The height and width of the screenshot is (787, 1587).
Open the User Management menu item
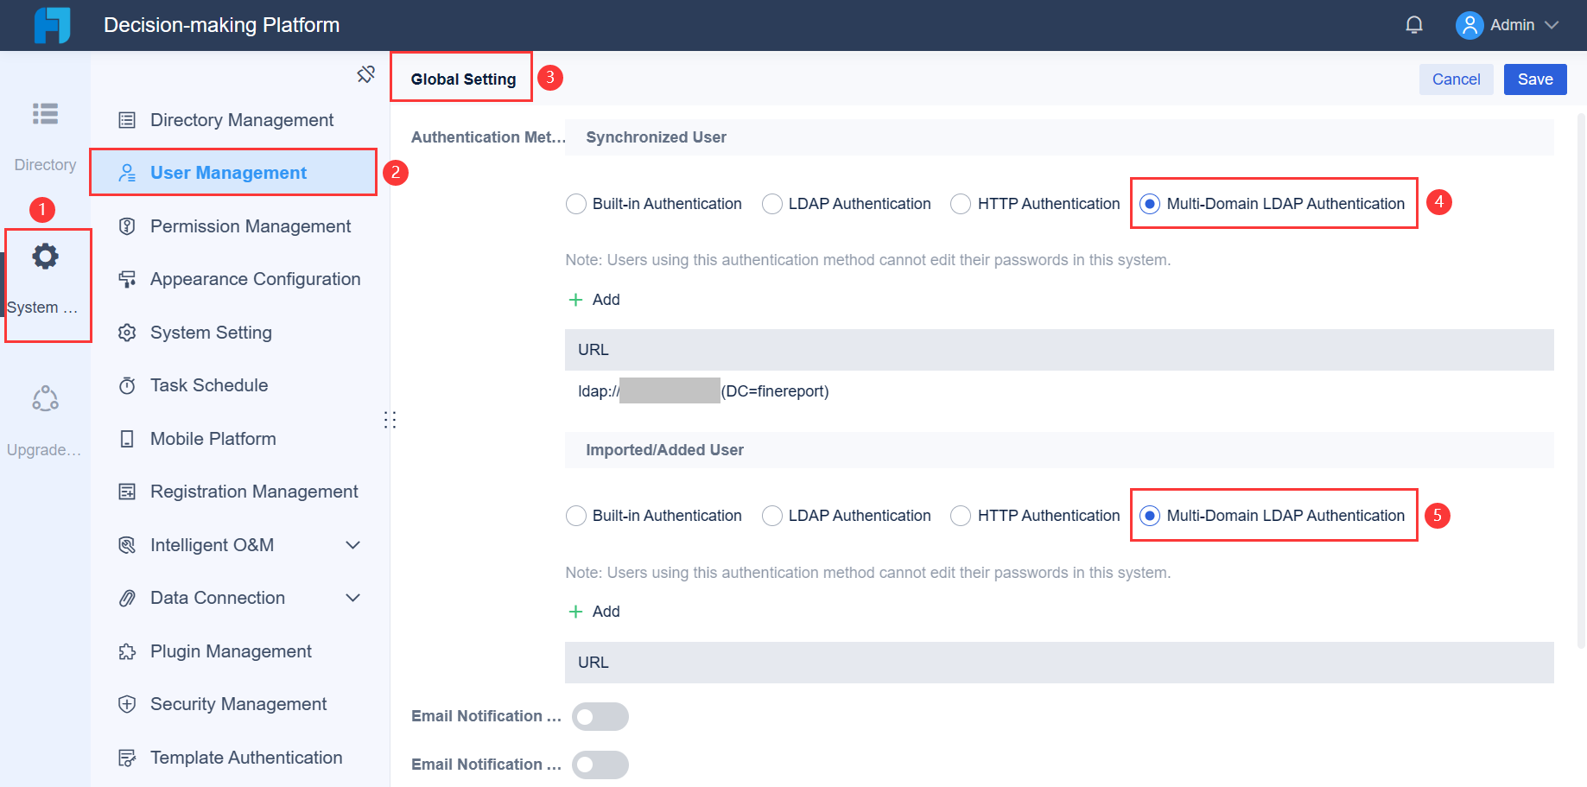pos(228,172)
